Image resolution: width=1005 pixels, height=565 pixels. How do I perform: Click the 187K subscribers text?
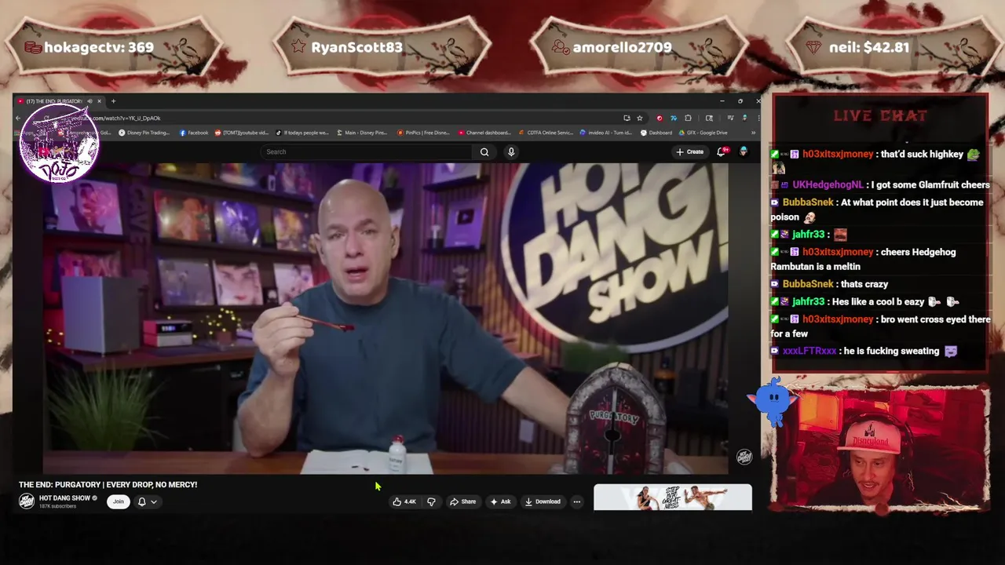tap(57, 506)
